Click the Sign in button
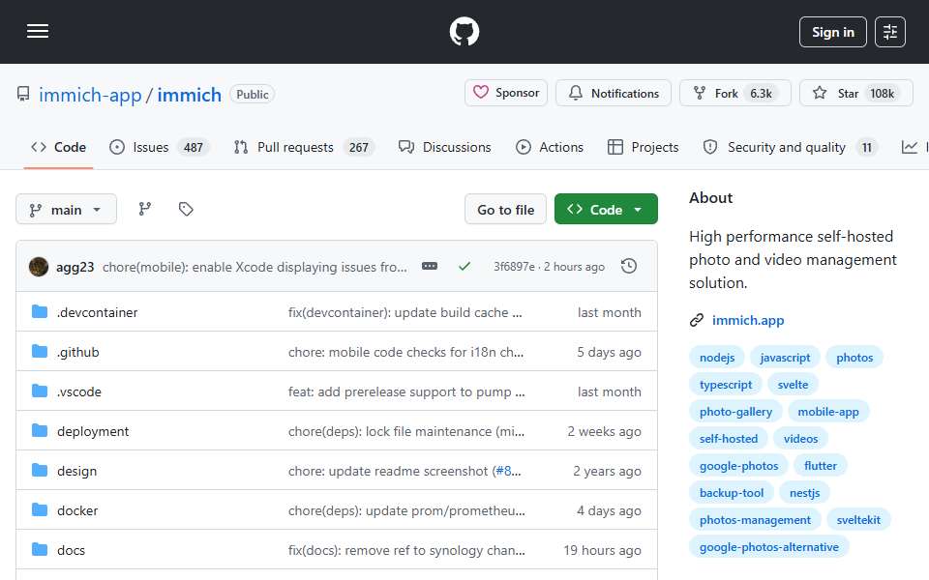This screenshot has width=929, height=580. (832, 32)
